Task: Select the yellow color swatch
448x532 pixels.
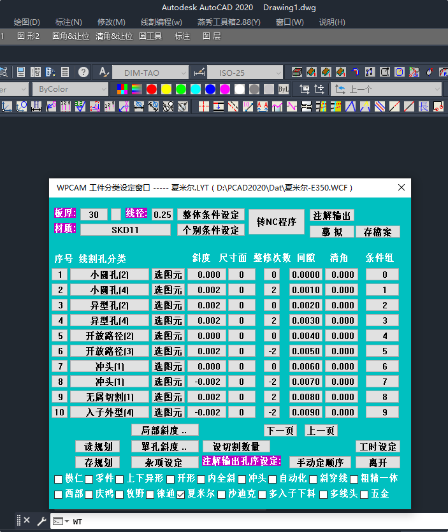Action: pos(166,89)
